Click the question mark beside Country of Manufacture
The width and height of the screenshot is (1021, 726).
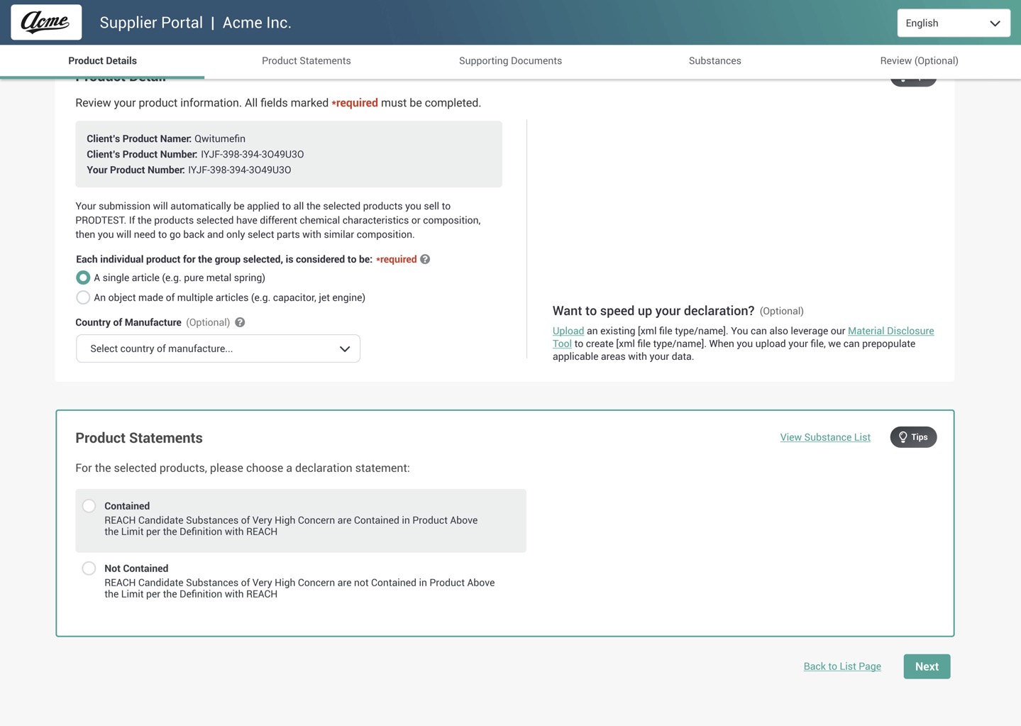(x=240, y=322)
